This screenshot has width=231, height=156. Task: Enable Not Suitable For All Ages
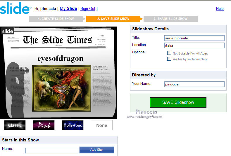169,53
